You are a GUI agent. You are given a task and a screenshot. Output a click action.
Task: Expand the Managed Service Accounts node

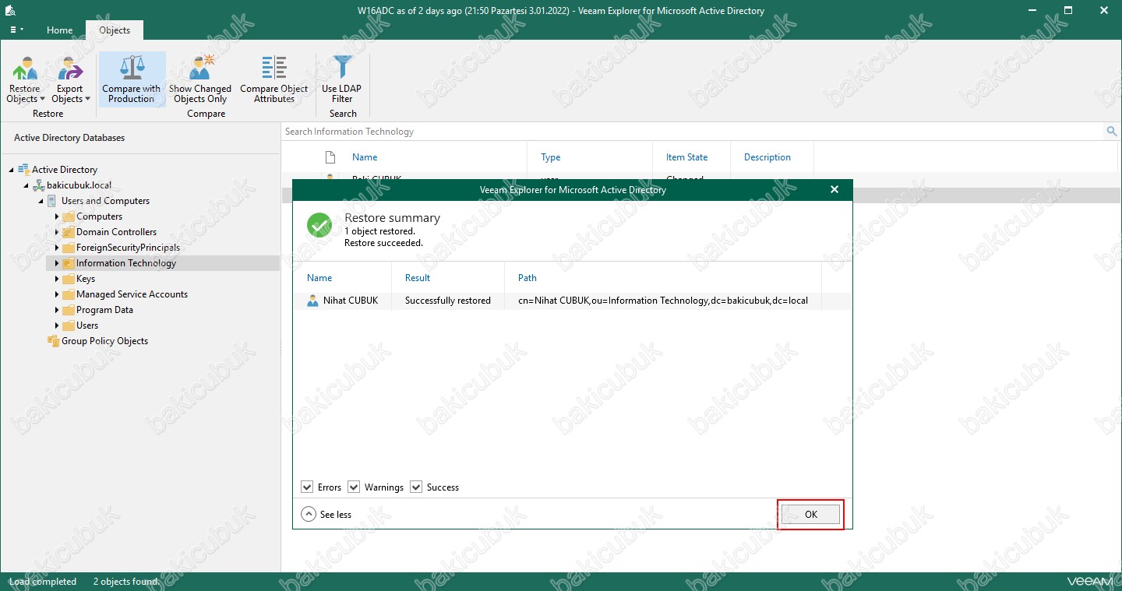57,294
